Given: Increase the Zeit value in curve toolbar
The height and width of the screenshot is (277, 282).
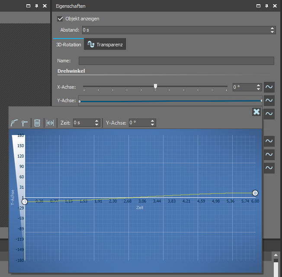Looking at the screenshot, I should click(x=97, y=121).
